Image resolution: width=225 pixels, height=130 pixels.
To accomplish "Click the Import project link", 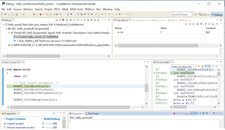I will pos(15,124).
